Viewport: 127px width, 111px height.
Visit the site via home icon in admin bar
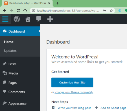pyautogui.click(x=28, y=19)
